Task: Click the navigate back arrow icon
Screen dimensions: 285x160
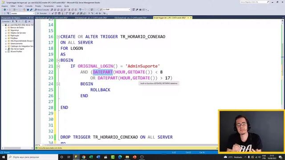Action: pos(5,10)
